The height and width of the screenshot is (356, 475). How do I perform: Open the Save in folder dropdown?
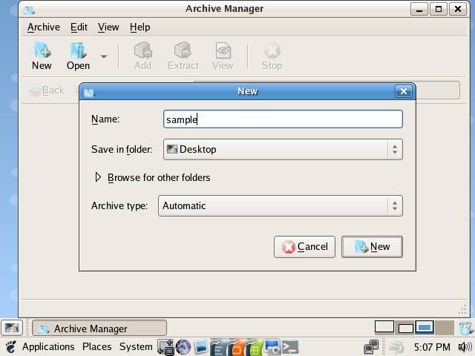(281, 149)
